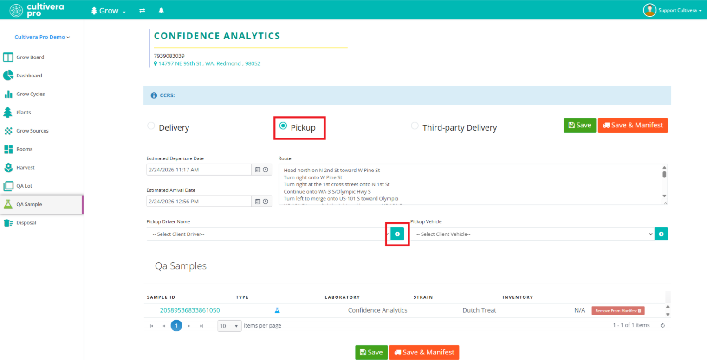Open calendar for Estimated Departure Date
Image resolution: width=707 pixels, height=360 pixels.
pyautogui.click(x=258, y=170)
